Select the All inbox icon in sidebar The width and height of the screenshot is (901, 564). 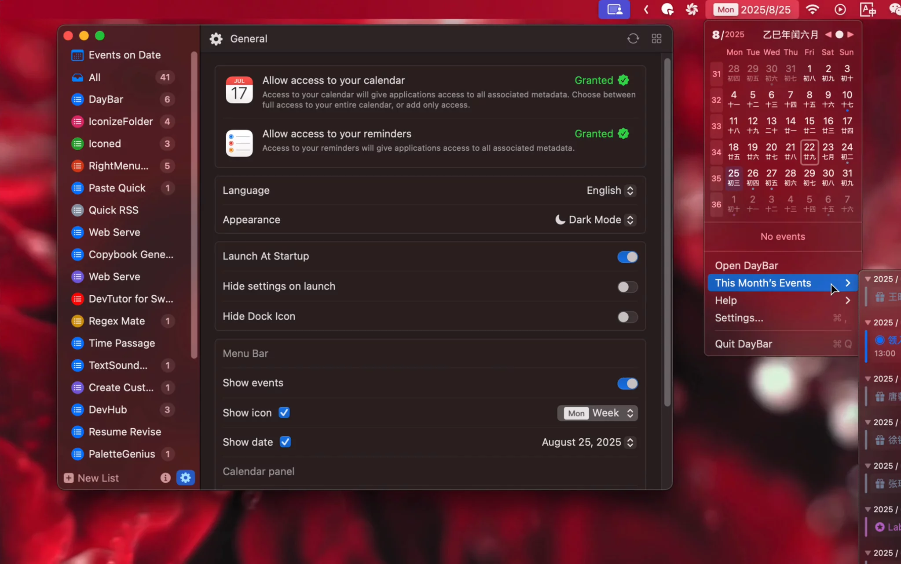coord(77,78)
